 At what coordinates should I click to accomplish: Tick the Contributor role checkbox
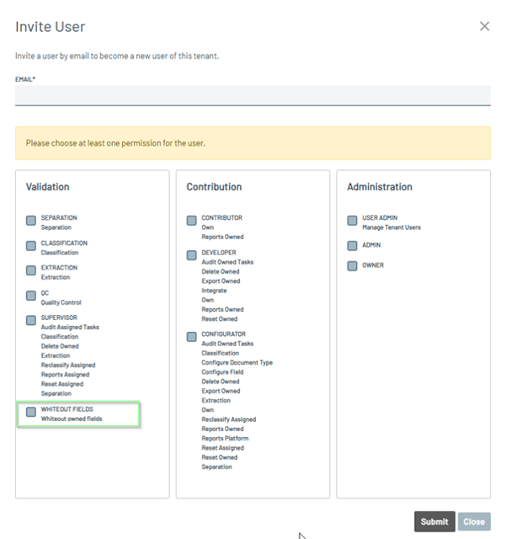click(x=192, y=221)
